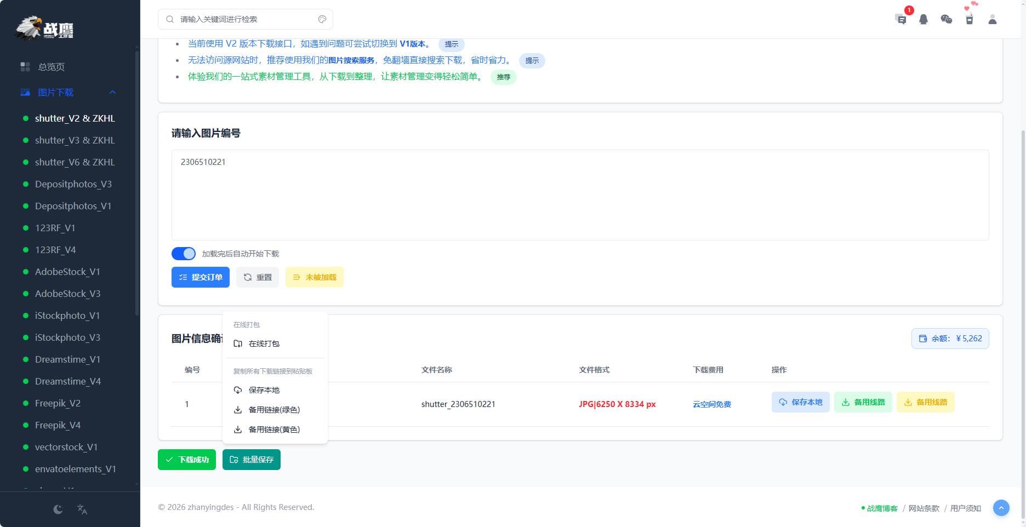Viewport: 1026px width, 527px height.
Task: Click the bell notification icon
Action: tap(924, 19)
